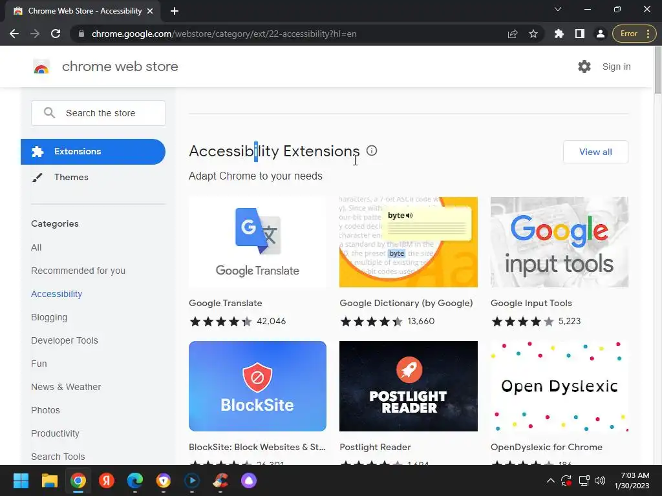Open the yellow shield app on taskbar
Screen dimensions: 662x496
(x=164, y=480)
